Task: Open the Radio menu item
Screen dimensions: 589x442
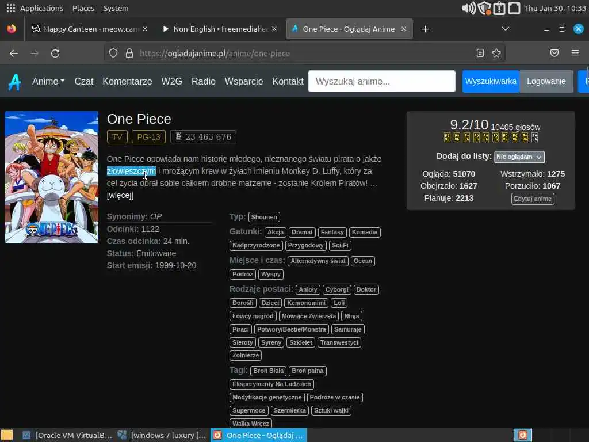Action: (204, 81)
